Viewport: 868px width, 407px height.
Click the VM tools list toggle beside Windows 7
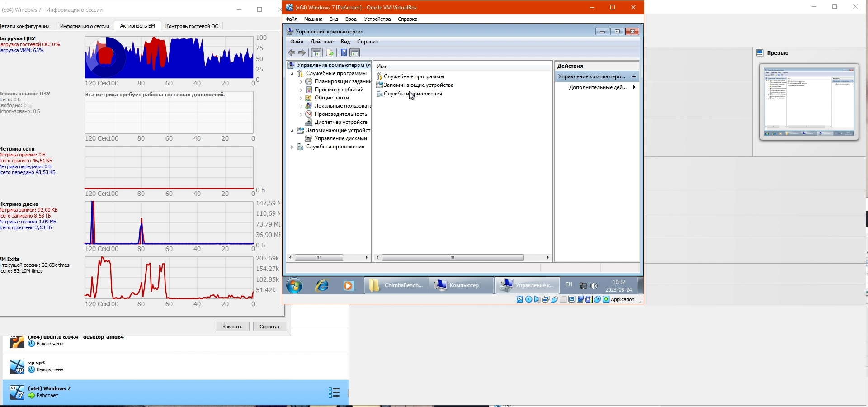[x=334, y=393]
